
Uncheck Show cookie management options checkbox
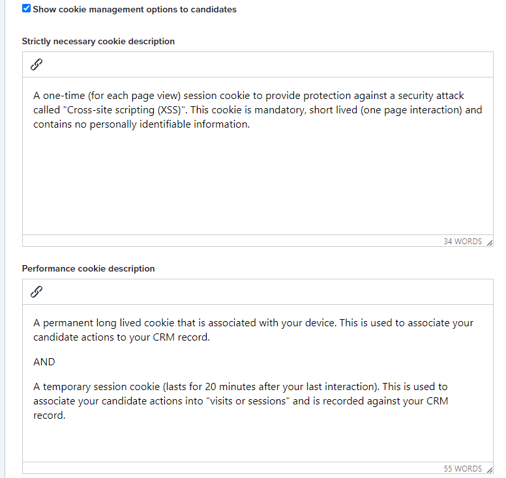coord(27,8)
